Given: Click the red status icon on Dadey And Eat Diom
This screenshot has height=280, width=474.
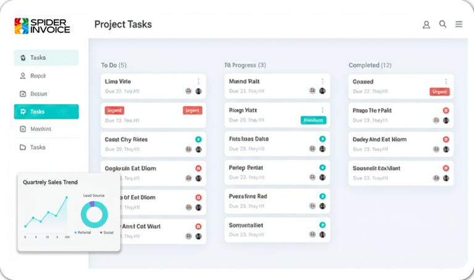Looking at the screenshot, I should (x=446, y=139).
